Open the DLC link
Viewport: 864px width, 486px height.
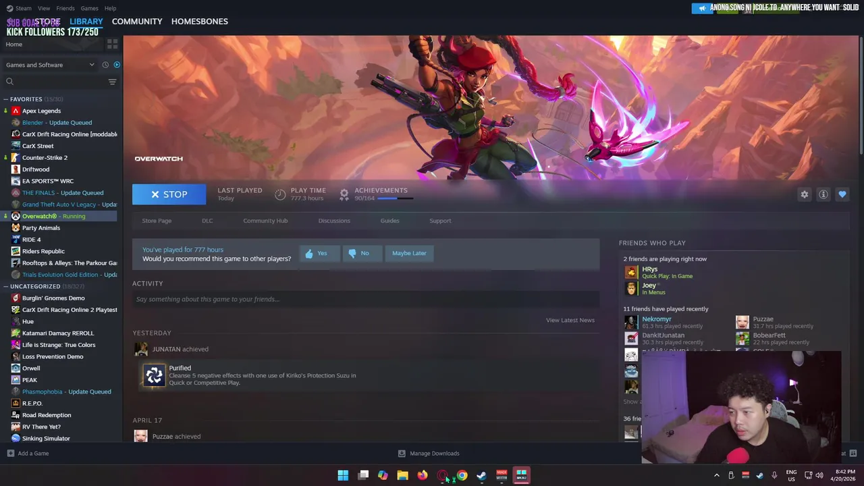pyautogui.click(x=207, y=221)
